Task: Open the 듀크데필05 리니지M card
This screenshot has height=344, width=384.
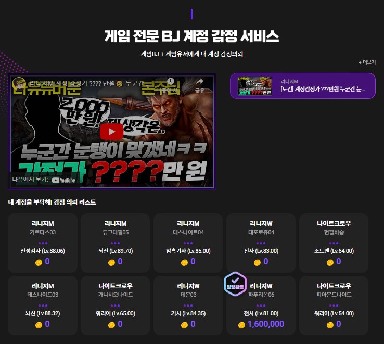Action: [116, 243]
